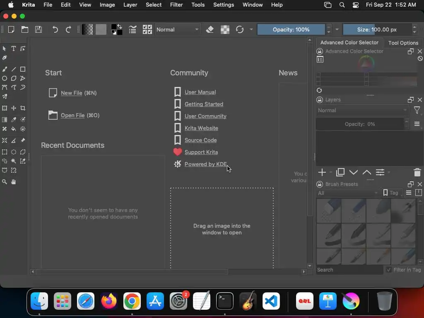
Task: Click the brush presets Search field
Action: [349, 270]
